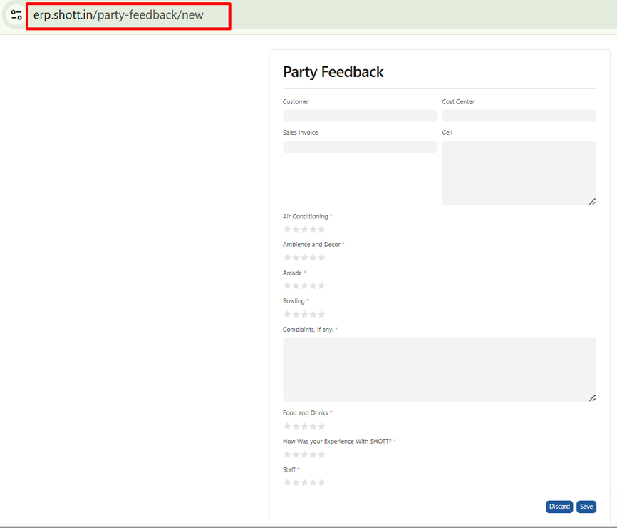Select fourth star for Arcade rating
The height and width of the screenshot is (528, 617).
(313, 285)
